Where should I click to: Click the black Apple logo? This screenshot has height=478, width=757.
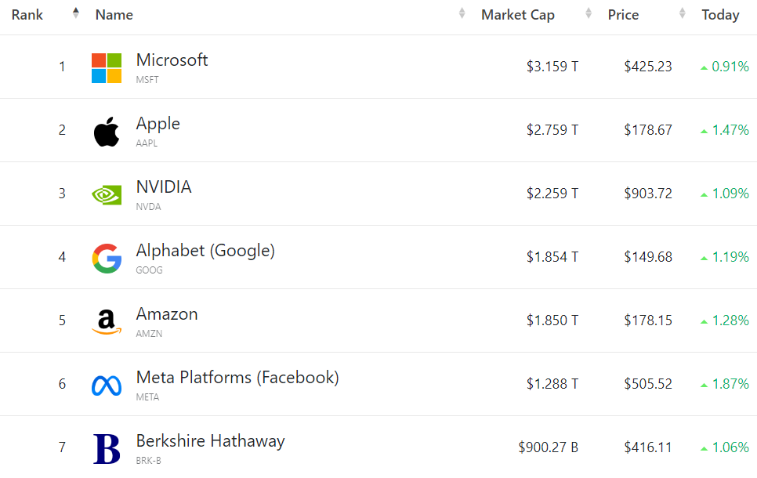107,132
